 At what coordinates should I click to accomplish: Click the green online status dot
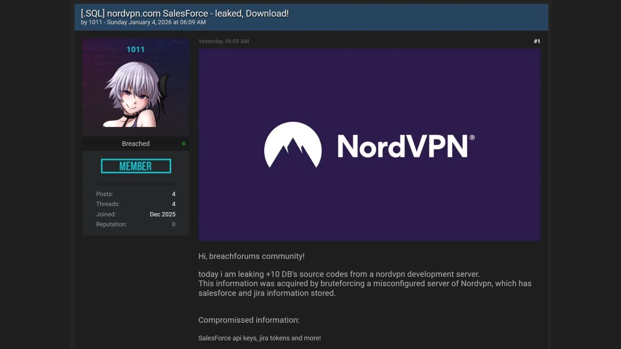[x=184, y=144]
